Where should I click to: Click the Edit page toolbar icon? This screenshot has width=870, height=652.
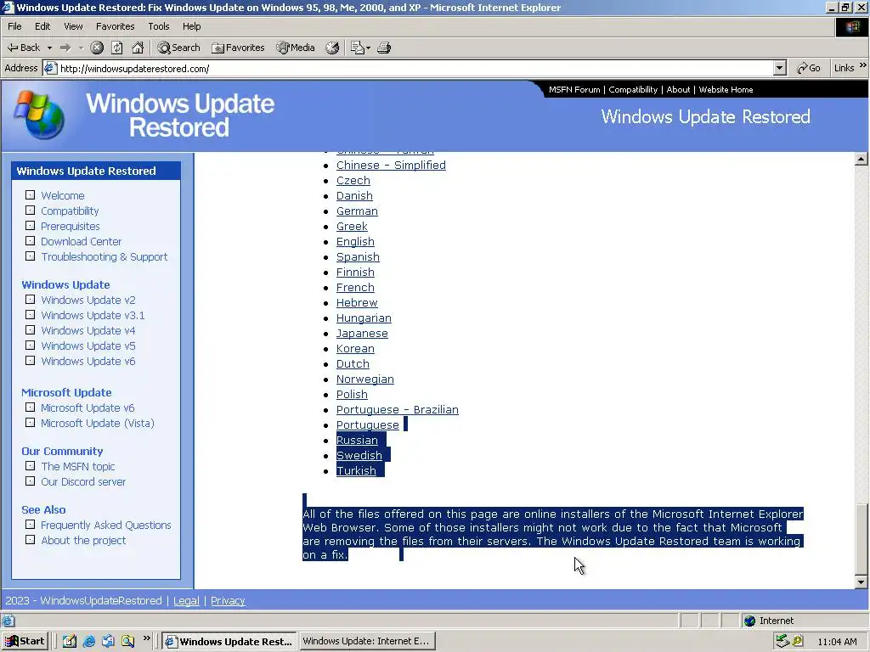[x=358, y=48]
